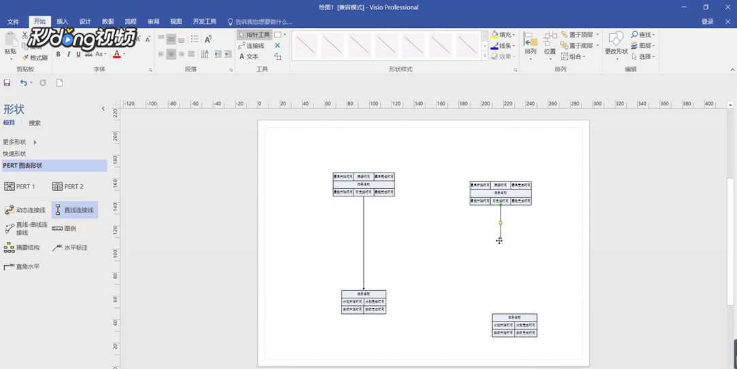Screen dimensions: 737x369
Task: Click Send to Back (置于底层)
Action: (x=577, y=46)
